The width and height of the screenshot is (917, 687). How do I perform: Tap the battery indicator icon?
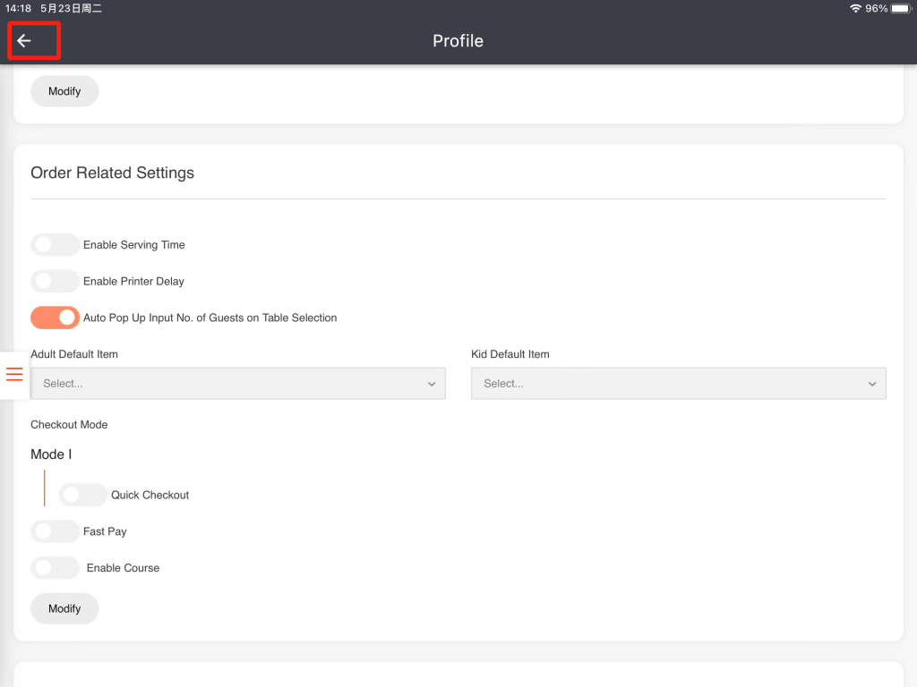[x=900, y=8]
